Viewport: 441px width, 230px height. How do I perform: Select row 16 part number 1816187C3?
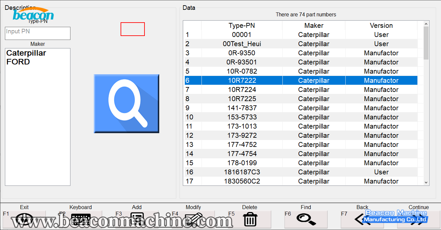pos(242,172)
